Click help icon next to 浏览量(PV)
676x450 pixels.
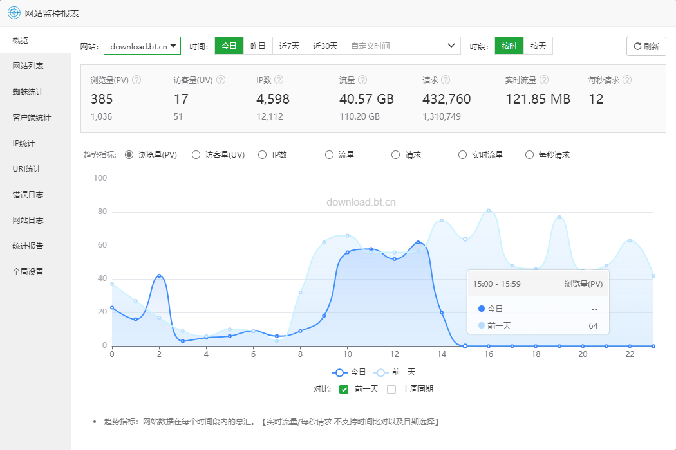[136, 80]
